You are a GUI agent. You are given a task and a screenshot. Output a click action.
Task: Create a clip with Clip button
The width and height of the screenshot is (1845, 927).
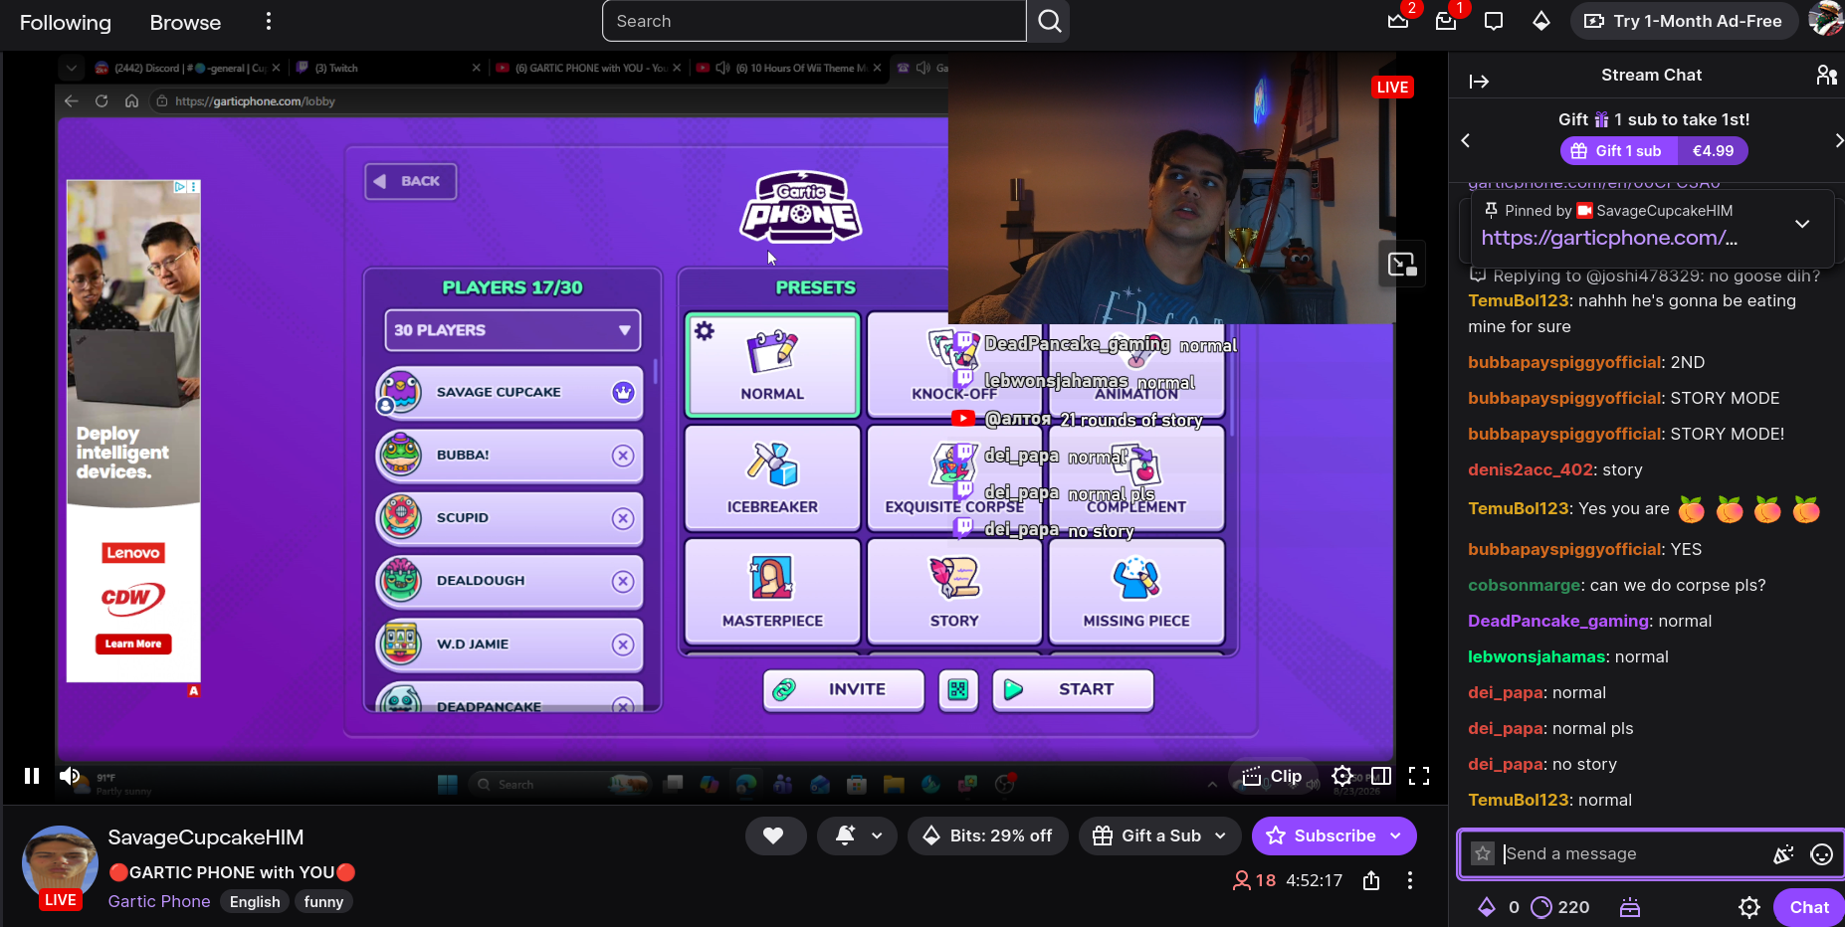pyautogui.click(x=1272, y=776)
